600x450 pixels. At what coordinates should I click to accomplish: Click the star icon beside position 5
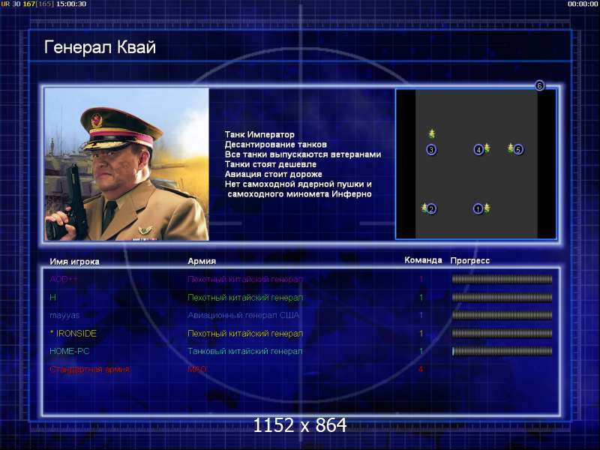[511, 148]
